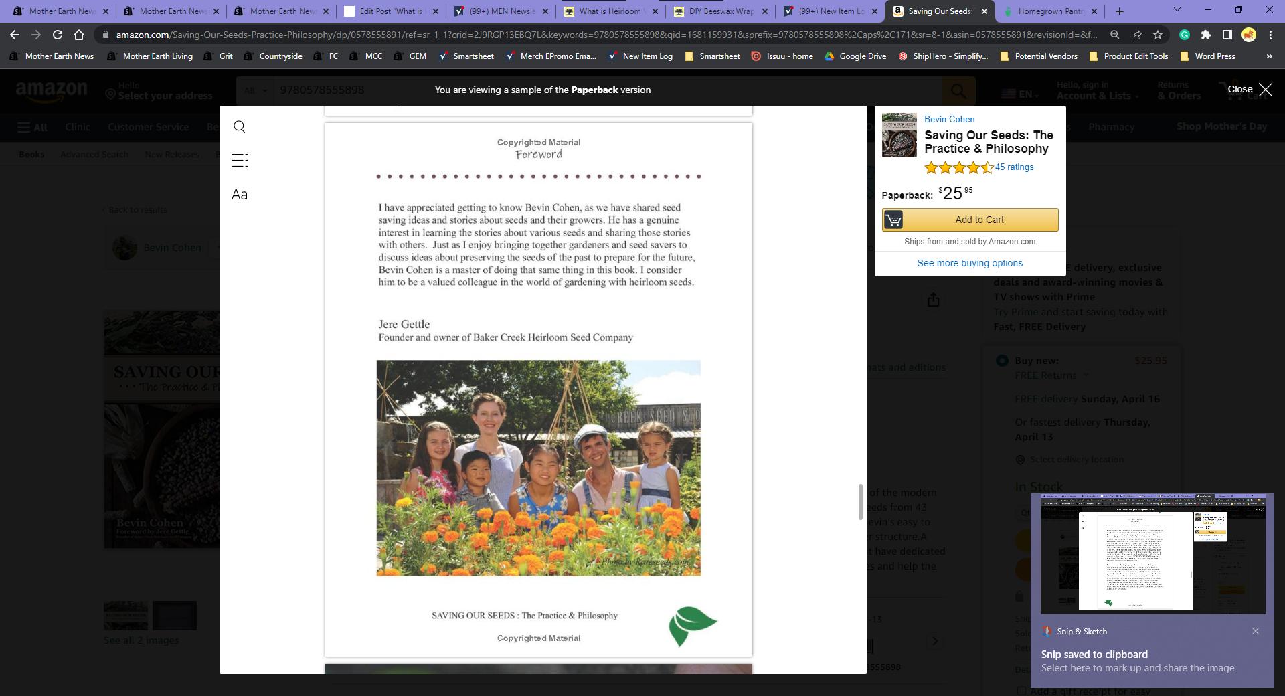The width and height of the screenshot is (1285, 696).
Task: Click the browser forward arrow
Action: coord(36,35)
